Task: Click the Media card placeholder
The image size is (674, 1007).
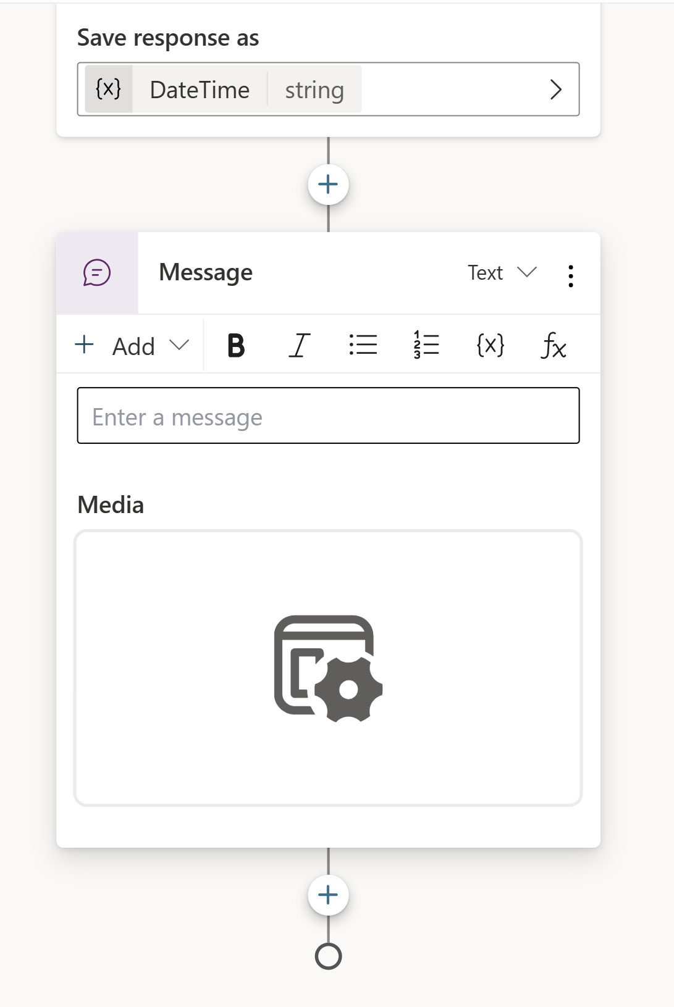Action: pyautogui.click(x=328, y=668)
